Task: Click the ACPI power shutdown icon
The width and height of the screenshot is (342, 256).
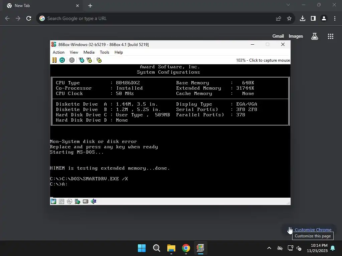Action: click(72, 60)
